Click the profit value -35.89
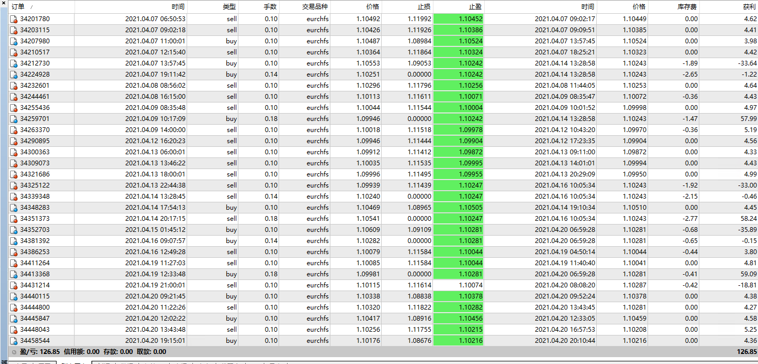 (x=747, y=230)
